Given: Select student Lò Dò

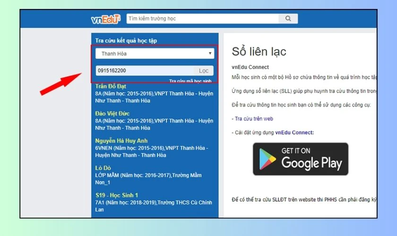Looking at the screenshot, I should pos(103,168).
